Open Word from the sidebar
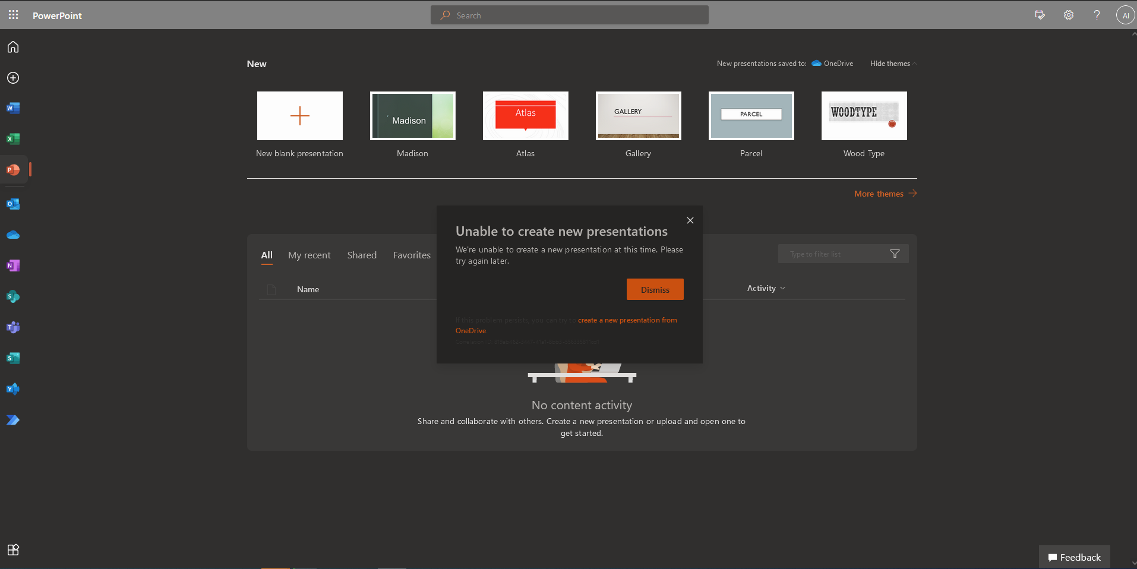The height and width of the screenshot is (569, 1137). coord(13,108)
